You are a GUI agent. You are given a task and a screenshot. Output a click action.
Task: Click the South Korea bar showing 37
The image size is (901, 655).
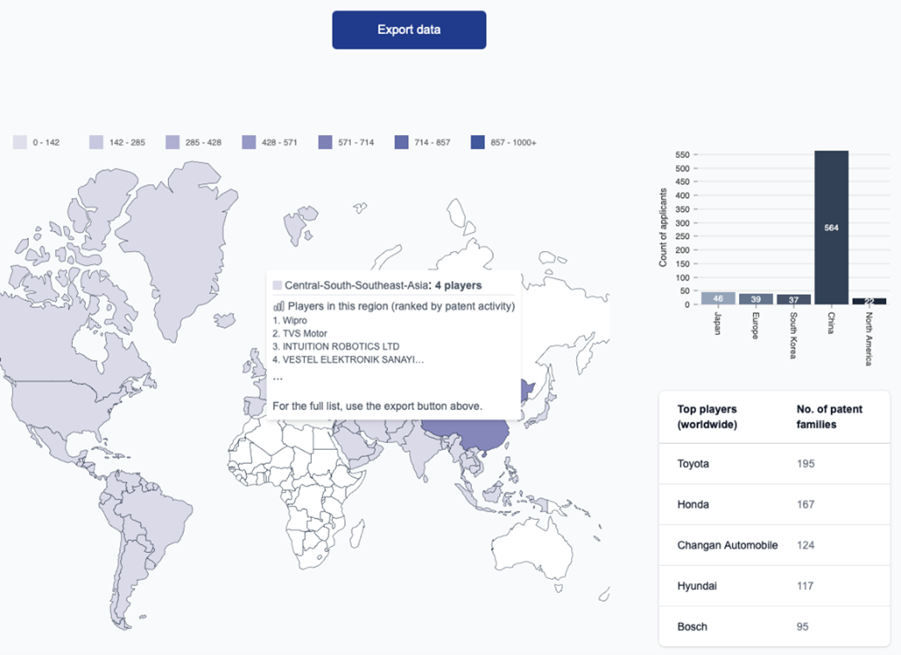coord(794,299)
